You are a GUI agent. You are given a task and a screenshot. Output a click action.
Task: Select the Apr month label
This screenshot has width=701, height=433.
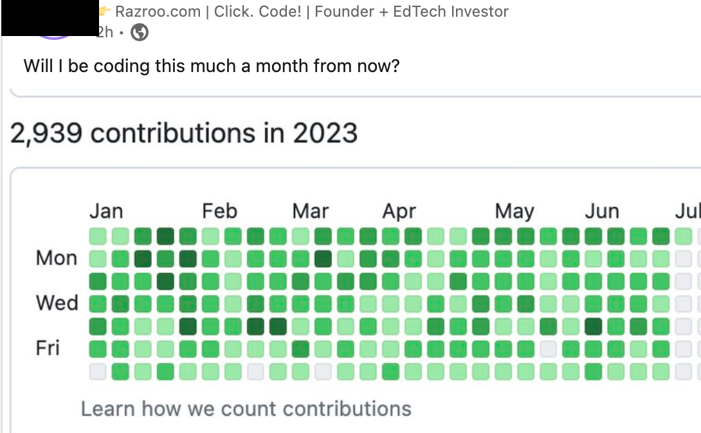click(399, 211)
